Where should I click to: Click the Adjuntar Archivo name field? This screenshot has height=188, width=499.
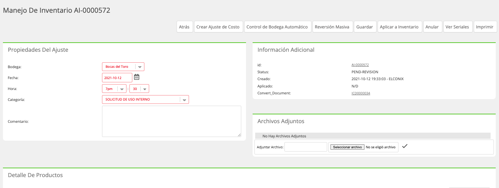tap(306, 147)
